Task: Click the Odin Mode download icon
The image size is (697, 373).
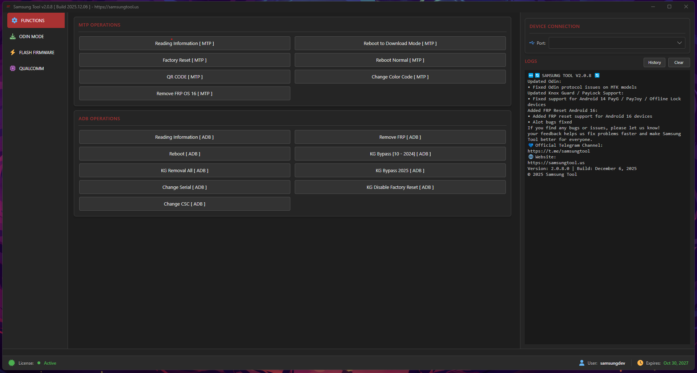Action: 12,36
